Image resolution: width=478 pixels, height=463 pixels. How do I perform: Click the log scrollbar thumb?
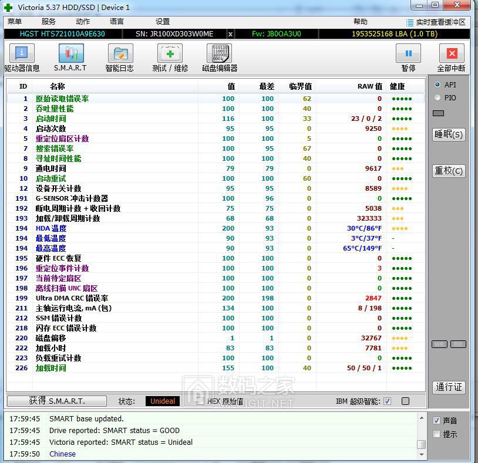point(421,444)
